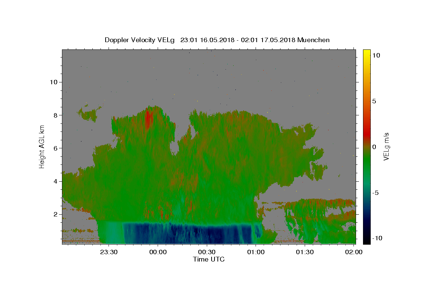
Task: Click the 'Muenchen' location text in title
Action: [x=313, y=40]
